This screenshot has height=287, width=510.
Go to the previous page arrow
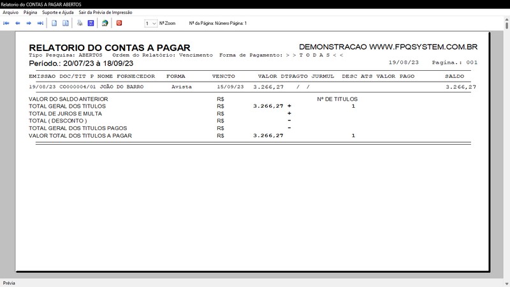pyautogui.click(x=18, y=23)
